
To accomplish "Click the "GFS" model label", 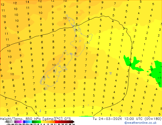I will point(67,119).
